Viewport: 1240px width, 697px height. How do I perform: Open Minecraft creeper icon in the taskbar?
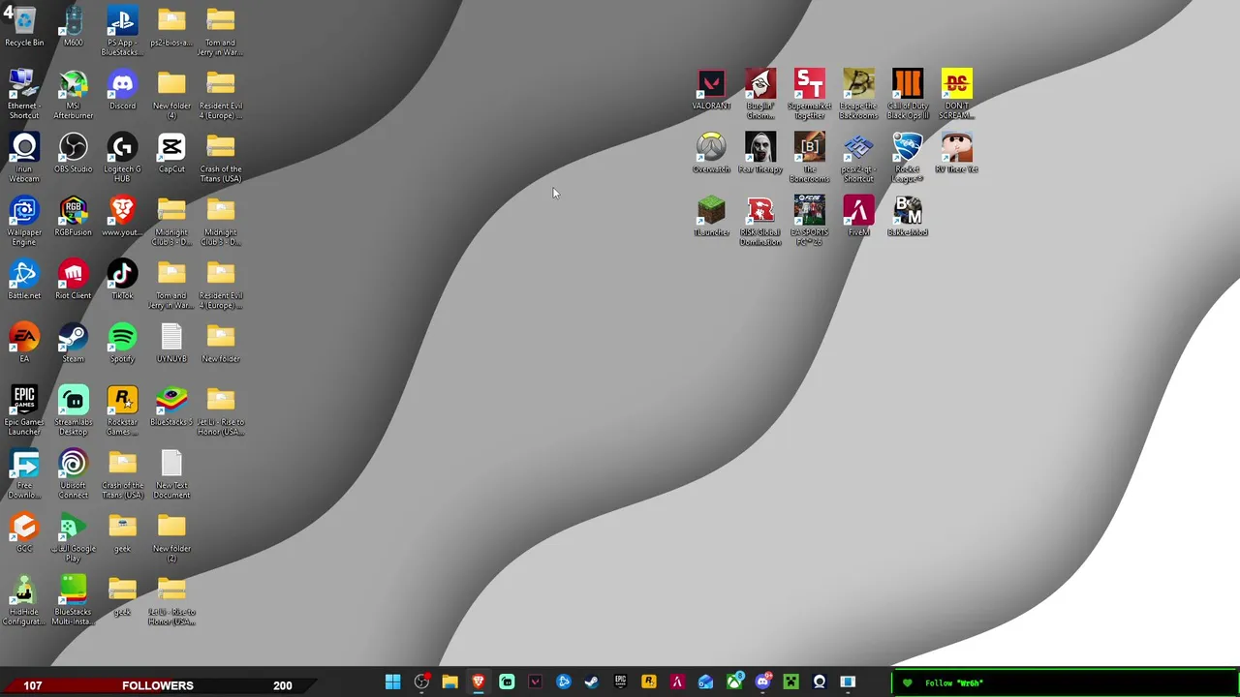point(790,682)
